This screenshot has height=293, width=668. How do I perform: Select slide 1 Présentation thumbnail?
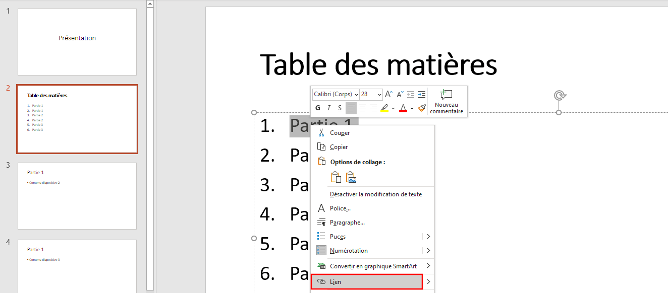click(x=77, y=42)
